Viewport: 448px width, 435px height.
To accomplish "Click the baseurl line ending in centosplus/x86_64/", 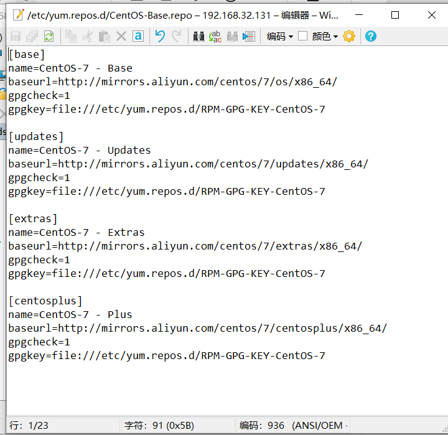I will [197, 328].
